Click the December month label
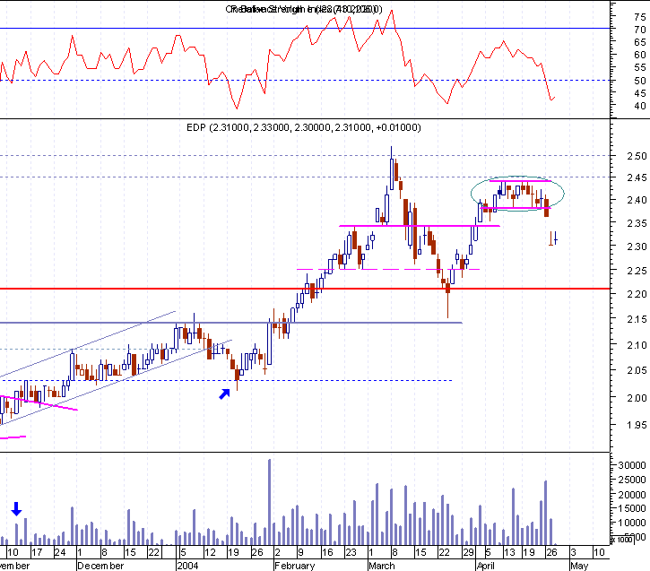The height and width of the screenshot is (571, 650). [100, 566]
